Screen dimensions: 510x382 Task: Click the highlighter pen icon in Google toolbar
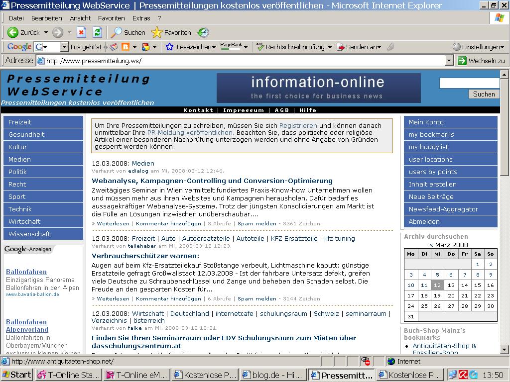pos(390,47)
